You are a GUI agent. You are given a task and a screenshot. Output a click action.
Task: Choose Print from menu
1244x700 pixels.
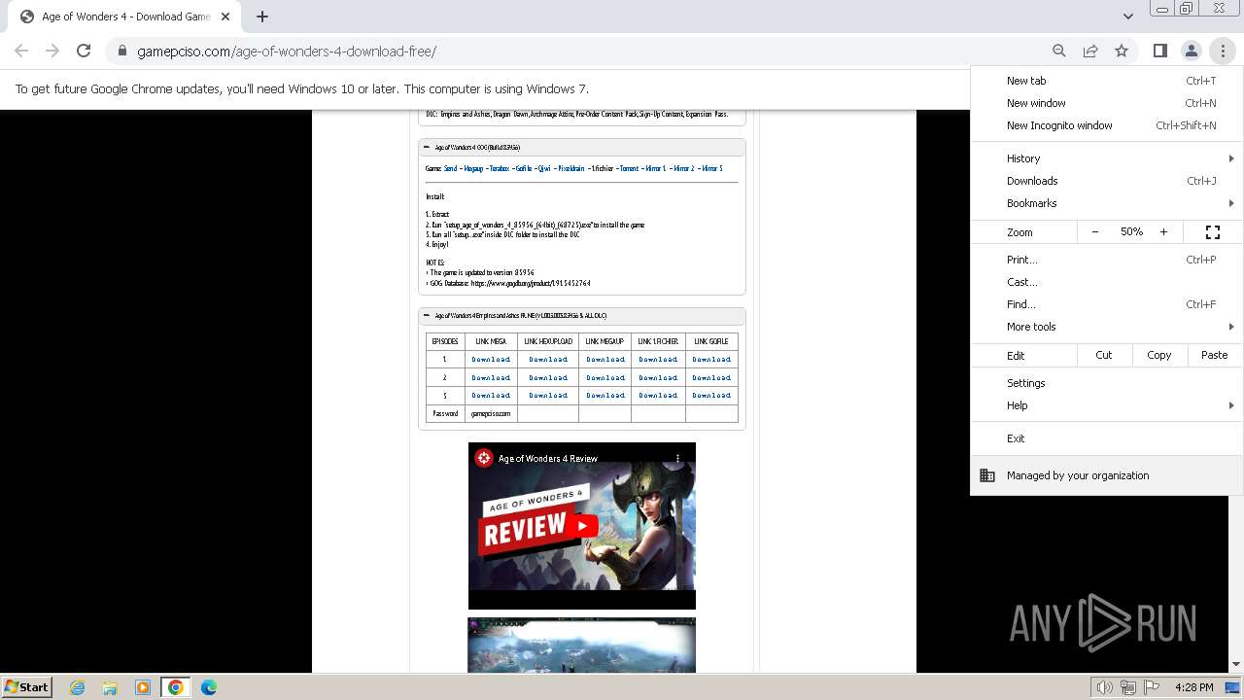[x=1107, y=260]
